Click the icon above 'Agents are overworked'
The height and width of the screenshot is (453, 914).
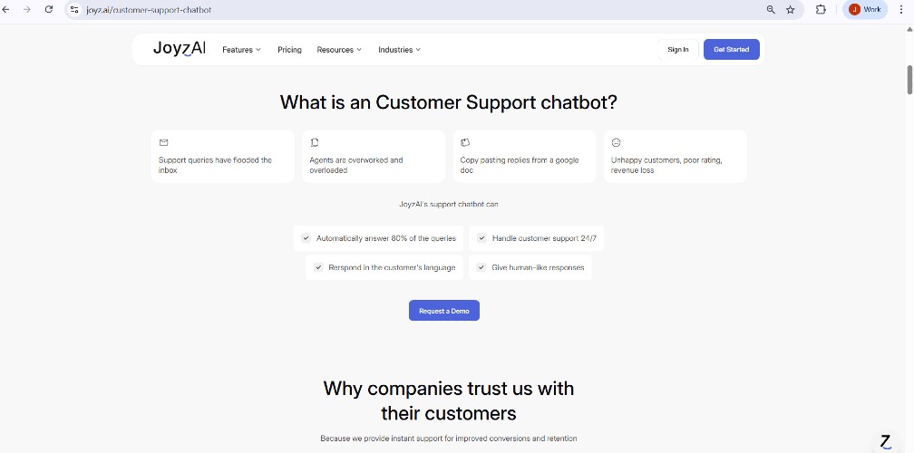point(315,142)
